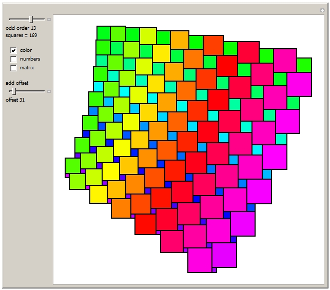This screenshot has width=330, height=290.
Task: Click the 'squares = 169' label
Action: [21, 35]
